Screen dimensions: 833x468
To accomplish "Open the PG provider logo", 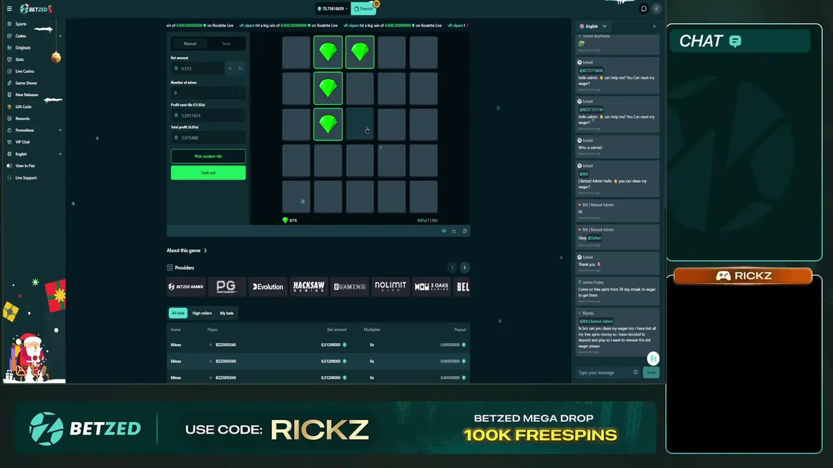I will pos(226,287).
